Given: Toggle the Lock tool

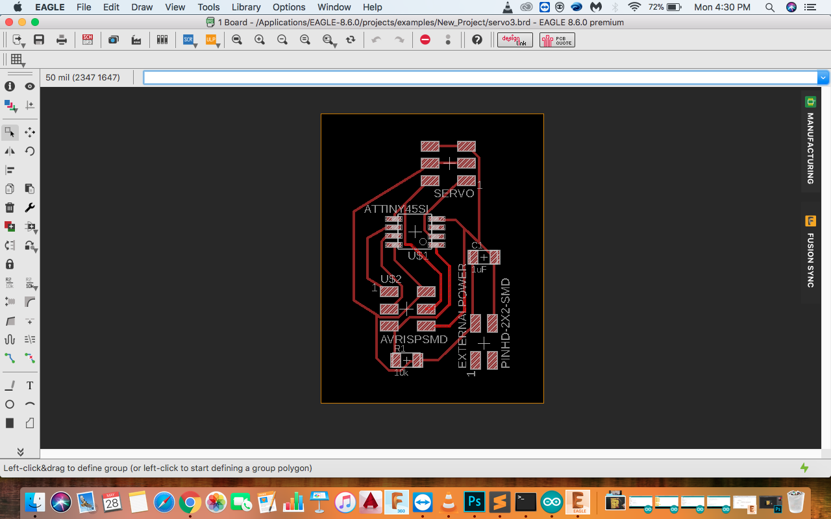Looking at the screenshot, I should 10,264.
